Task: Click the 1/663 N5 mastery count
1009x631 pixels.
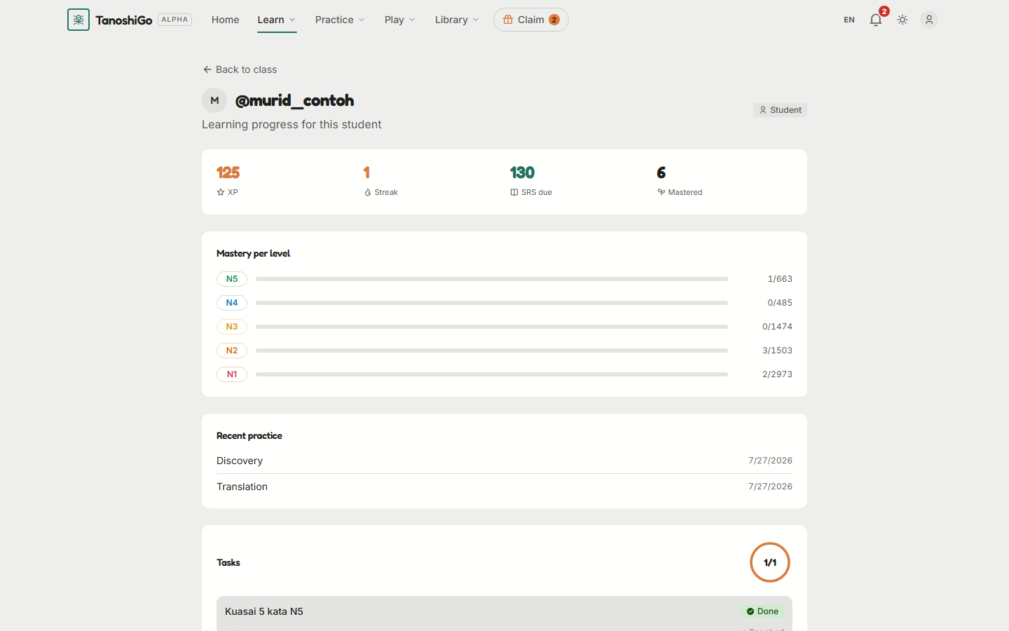Action: tap(780, 279)
